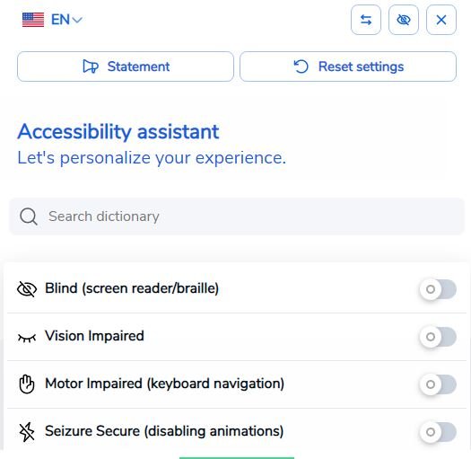Click the crossed-eye icon beside Blind

point(27,289)
